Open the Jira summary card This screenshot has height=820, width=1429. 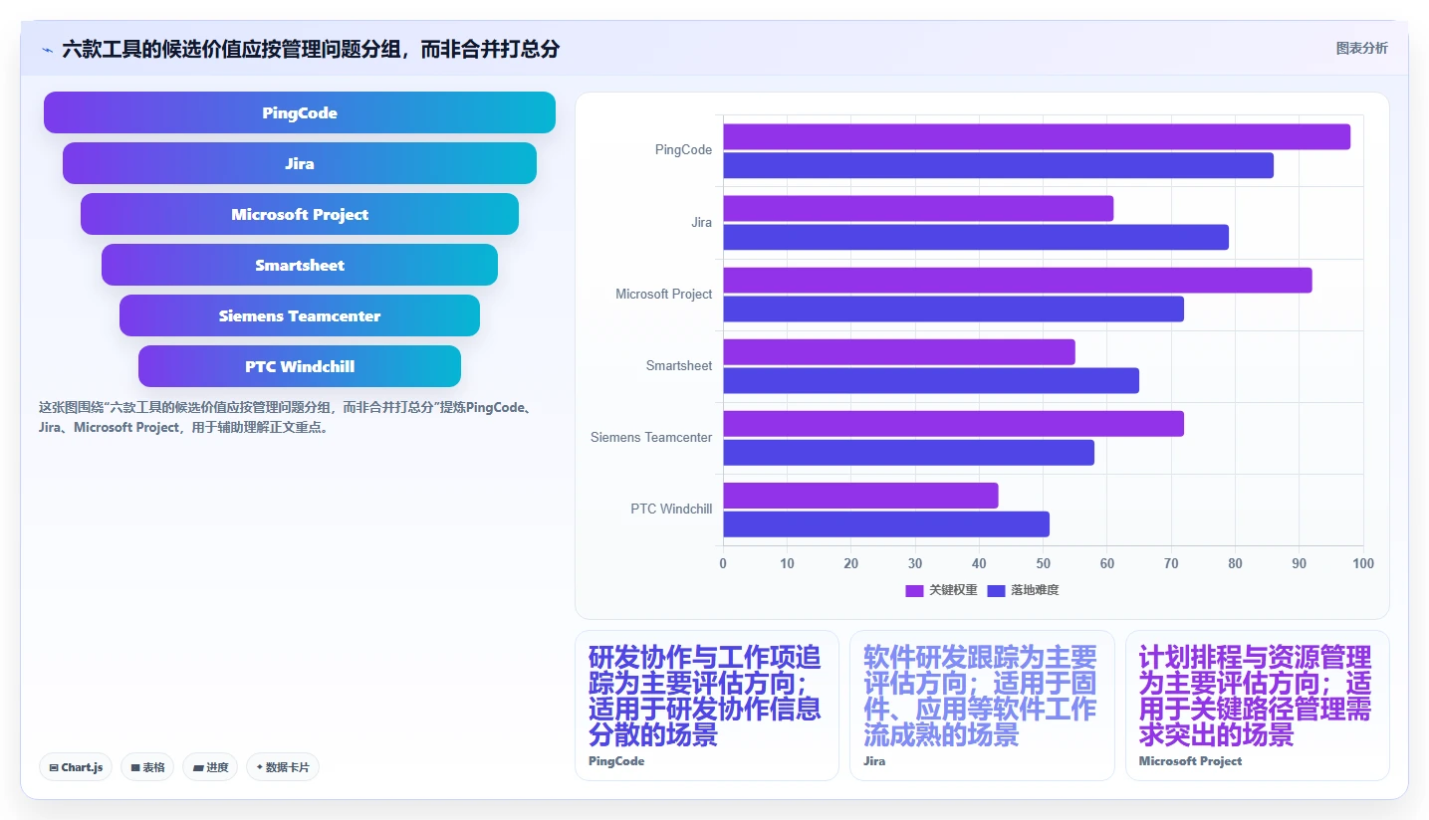[x=982, y=706]
